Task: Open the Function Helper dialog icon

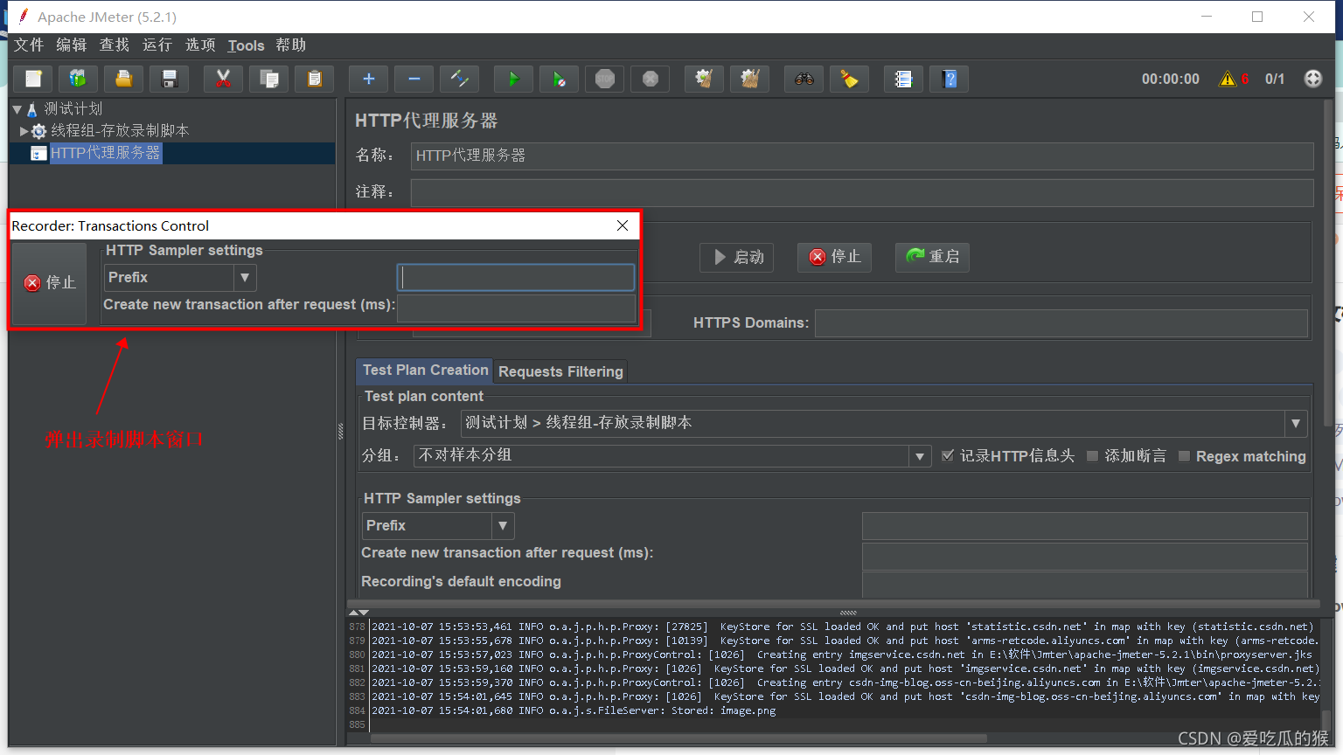Action: [x=904, y=79]
